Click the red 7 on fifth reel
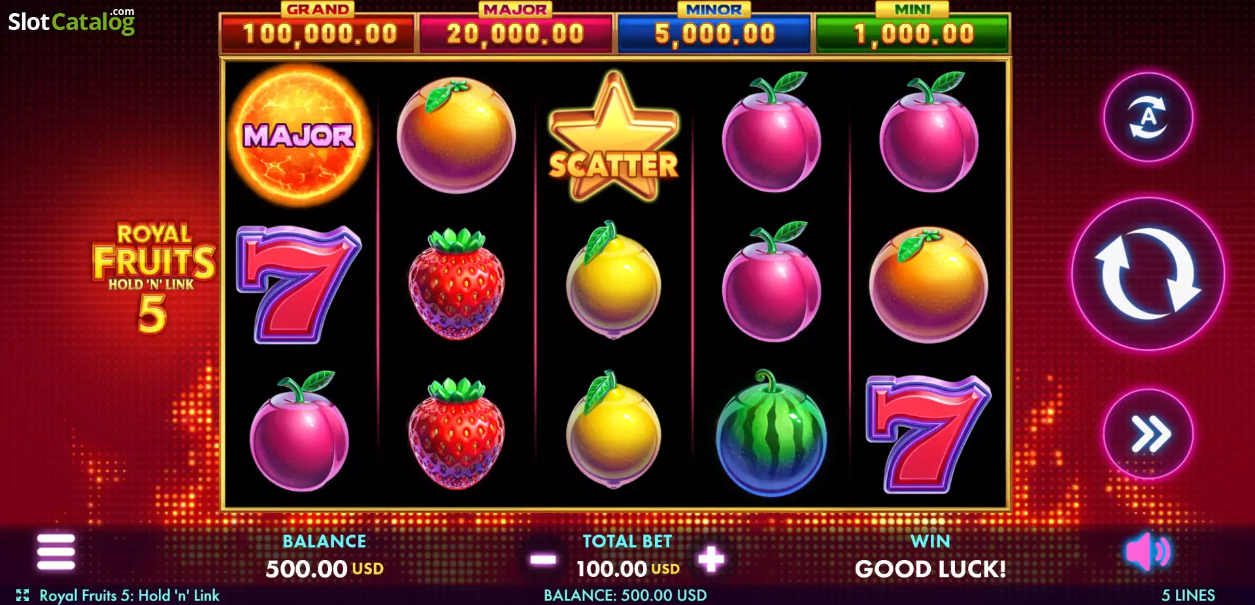 click(928, 433)
